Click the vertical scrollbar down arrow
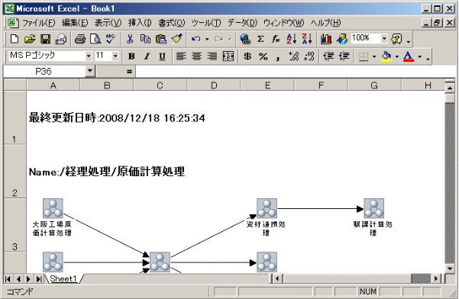This screenshot has width=459, height=299. 449,268
